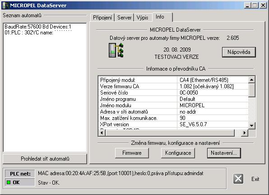Click the Exit label
The image size is (269, 195).
[x=255, y=179]
